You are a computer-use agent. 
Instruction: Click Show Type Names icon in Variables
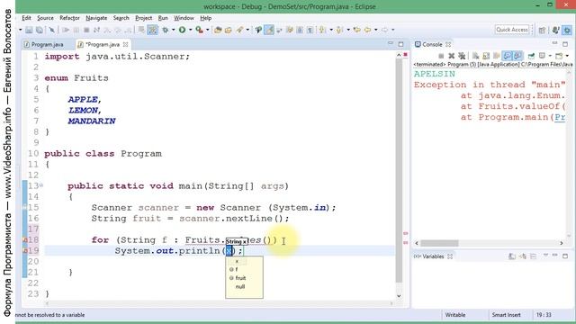[512, 256]
